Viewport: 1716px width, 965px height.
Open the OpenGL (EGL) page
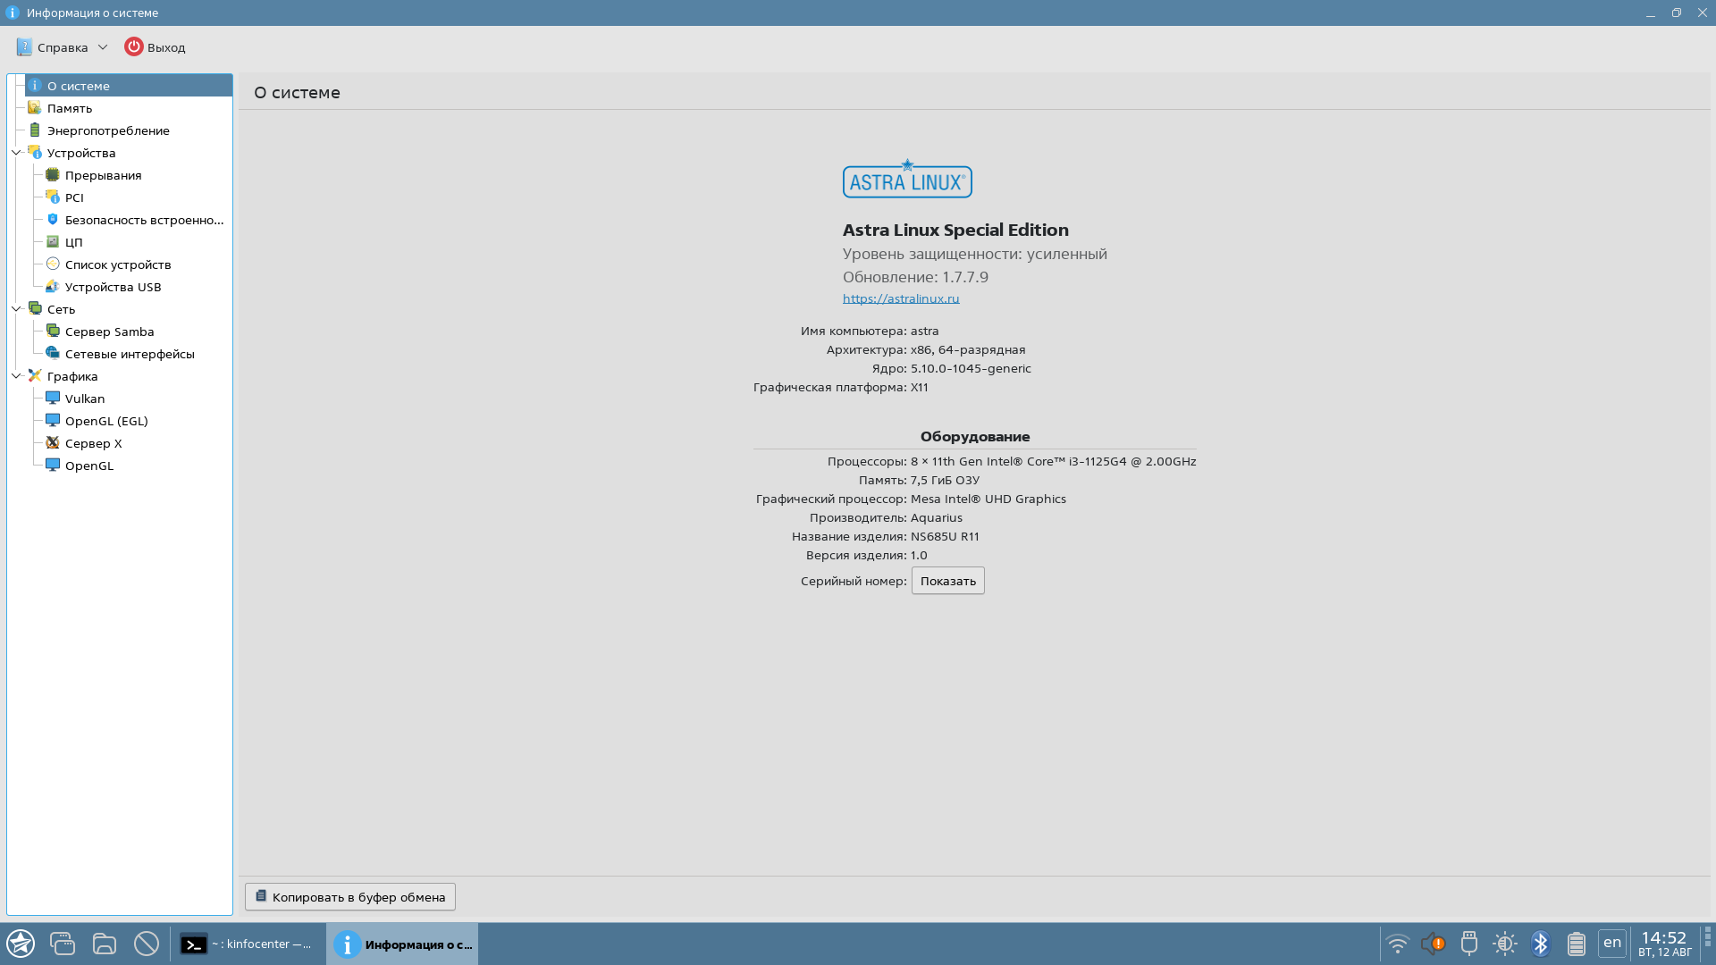tap(106, 421)
